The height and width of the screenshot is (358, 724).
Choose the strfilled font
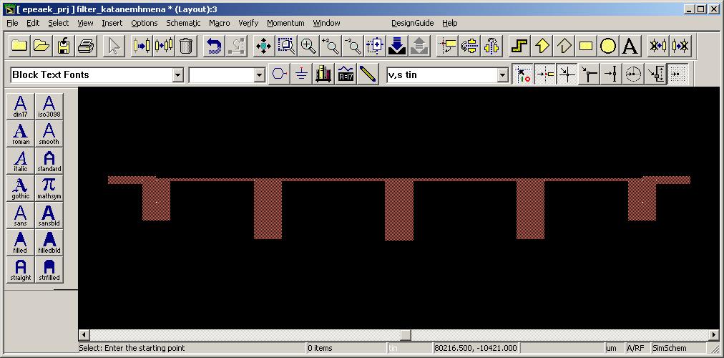[x=49, y=270]
